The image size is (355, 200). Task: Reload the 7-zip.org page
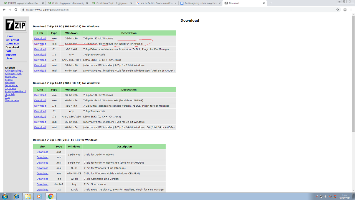click(16, 9)
